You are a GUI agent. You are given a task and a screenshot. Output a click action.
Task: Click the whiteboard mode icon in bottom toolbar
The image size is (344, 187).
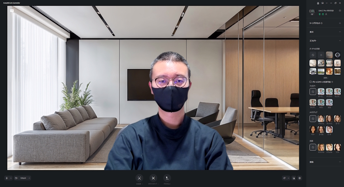(x=153, y=178)
